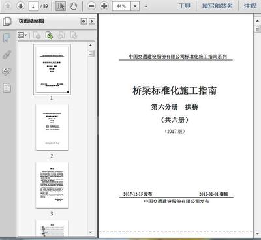The width and height of the screenshot is (261, 240).
Task: Open thumbnail options menu dropdown
Action: (22, 35)
